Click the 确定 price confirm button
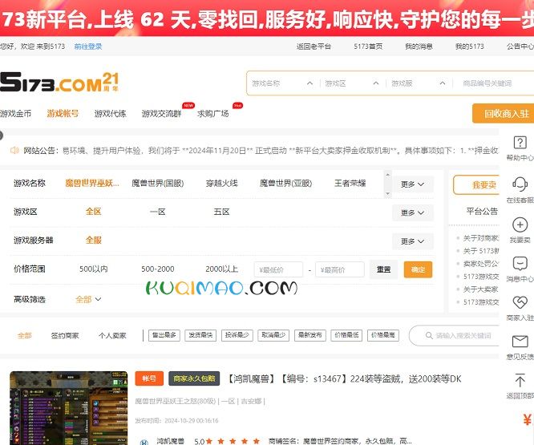Viewport: 534px width, 445px height. coord(418,269)
